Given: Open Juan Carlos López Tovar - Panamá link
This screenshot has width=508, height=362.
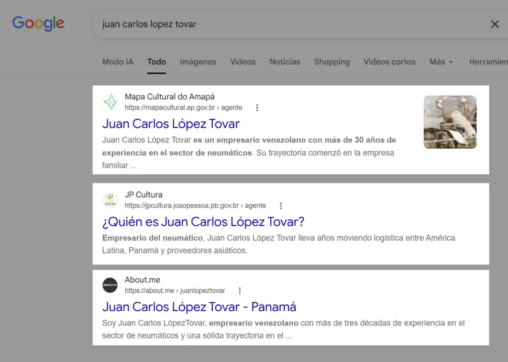Looking at the screenshot, I should click(199, 307).
